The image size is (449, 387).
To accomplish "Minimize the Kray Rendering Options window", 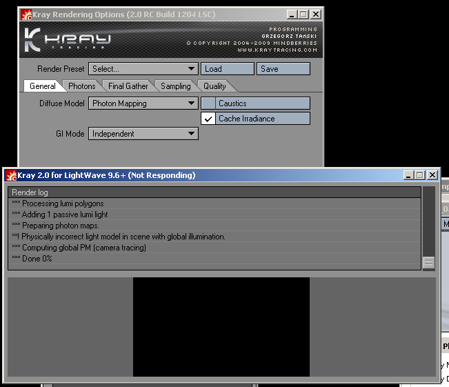I will coord(290,14).
